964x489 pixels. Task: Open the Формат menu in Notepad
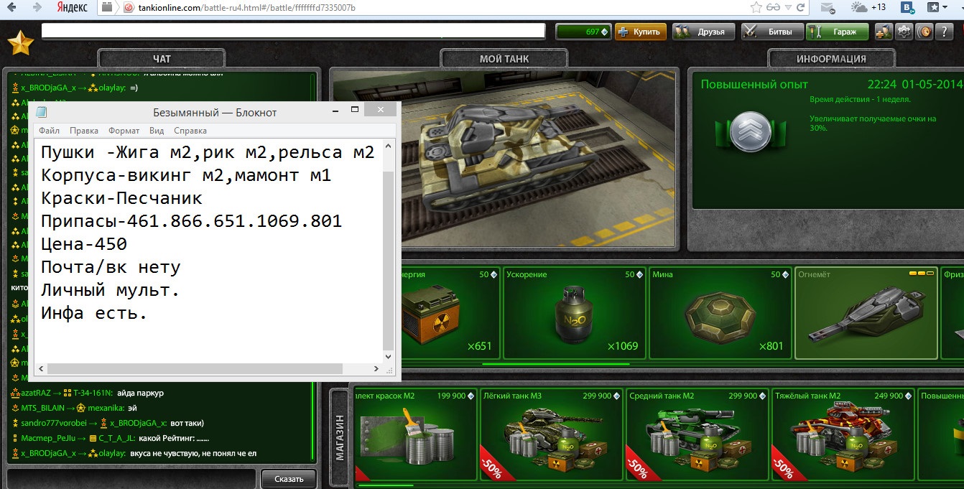click(x=124, y=131)
